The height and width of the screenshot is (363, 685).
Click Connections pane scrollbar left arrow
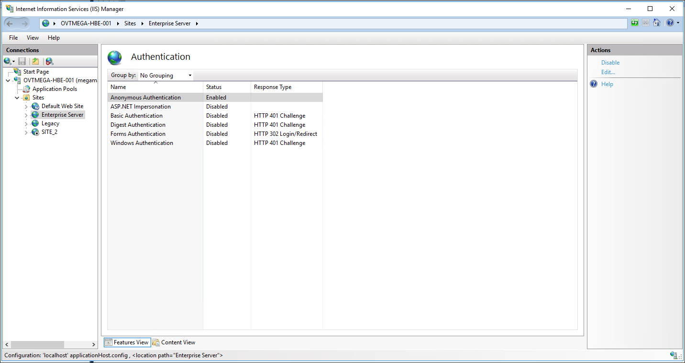point(7,344)
